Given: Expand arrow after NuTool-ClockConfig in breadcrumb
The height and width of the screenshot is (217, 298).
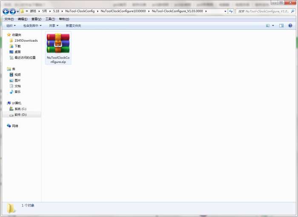Looking at the screenshot, I should click(97, 11).
